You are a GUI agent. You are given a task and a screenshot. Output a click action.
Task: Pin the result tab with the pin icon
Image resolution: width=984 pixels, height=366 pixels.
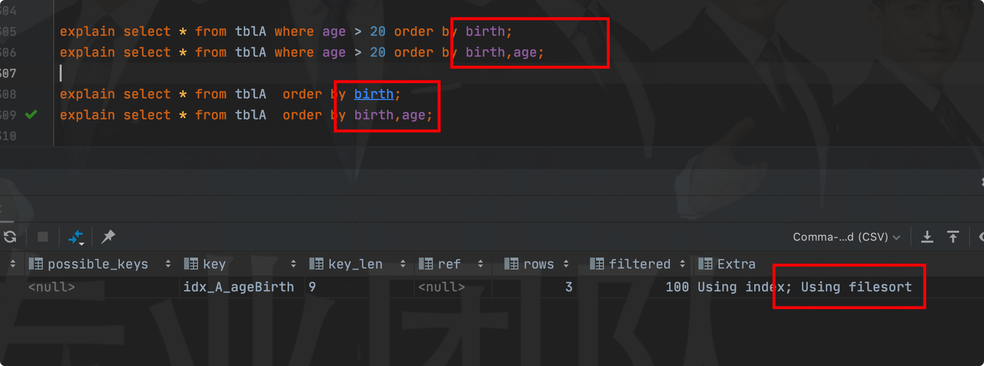(x=108, y=237)
